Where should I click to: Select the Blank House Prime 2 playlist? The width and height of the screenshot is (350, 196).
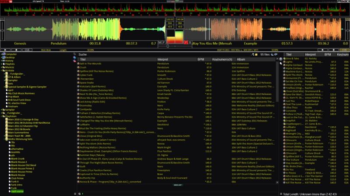point(22,169)
